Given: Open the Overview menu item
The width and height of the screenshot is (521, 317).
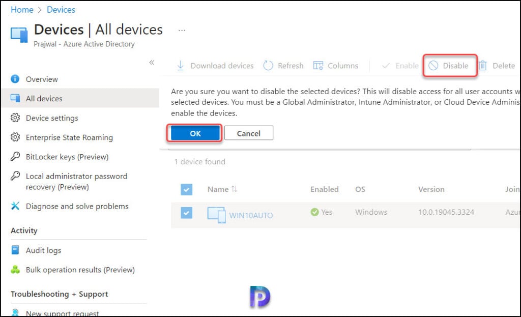Looking at the screenshot, I should coord(42,79).
